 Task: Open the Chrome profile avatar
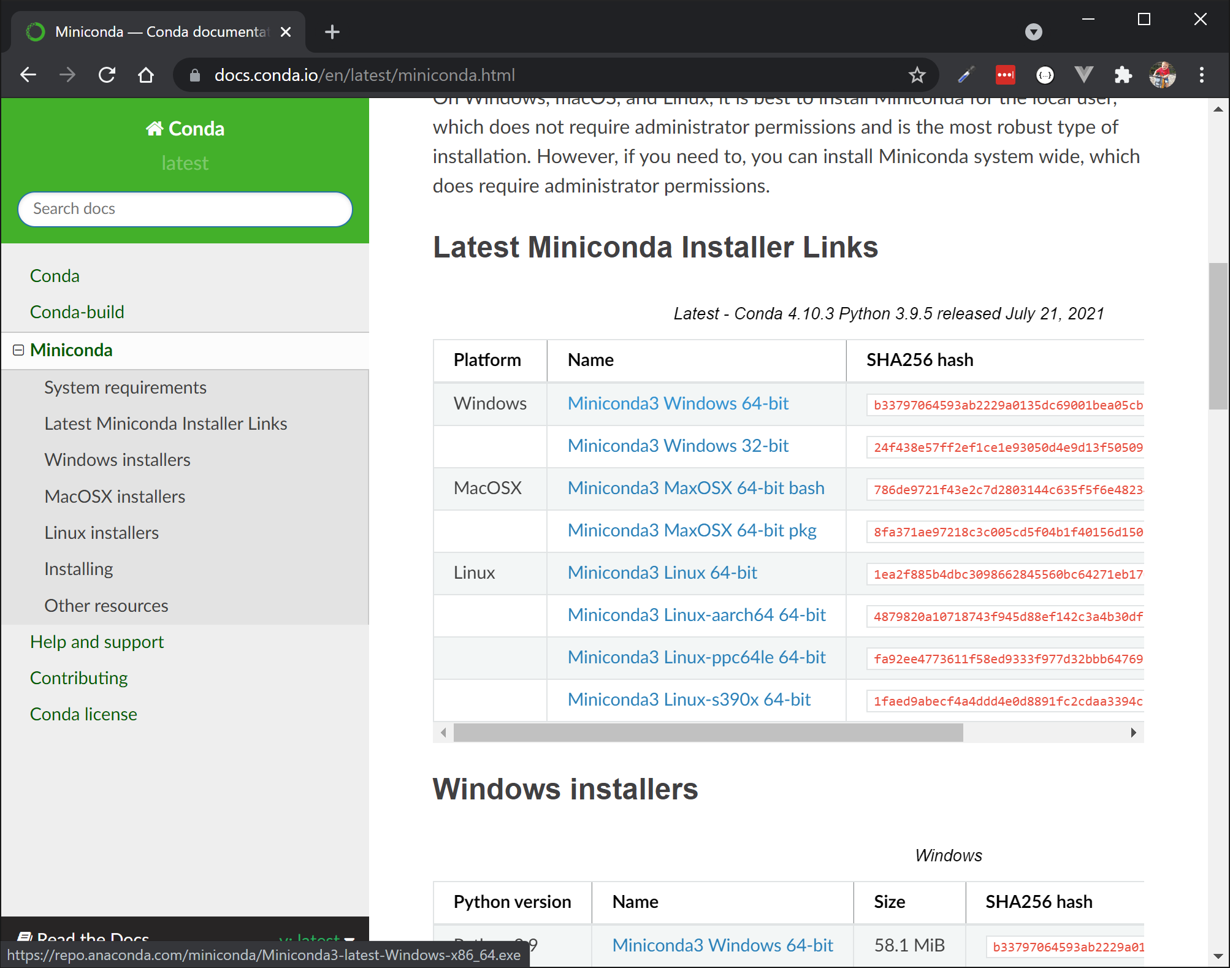(1162, 75)
